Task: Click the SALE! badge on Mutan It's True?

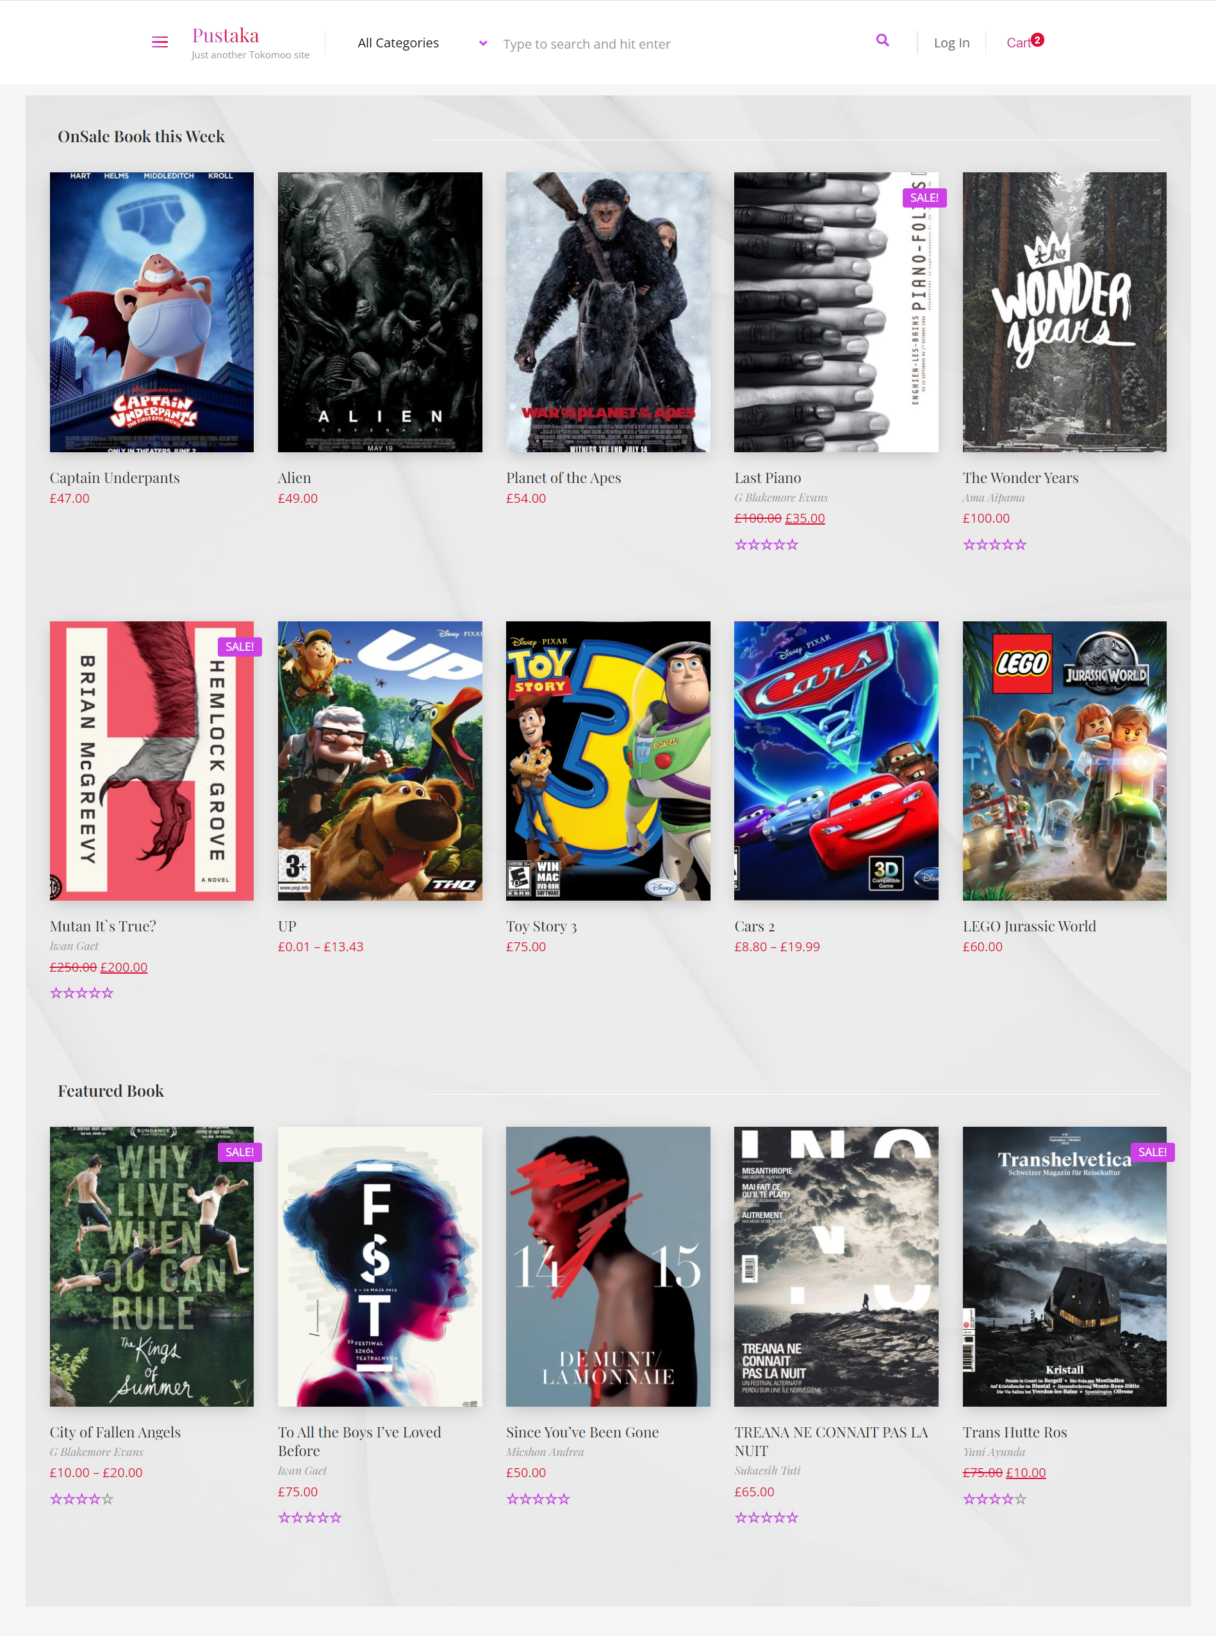Action: pos(239,646)
